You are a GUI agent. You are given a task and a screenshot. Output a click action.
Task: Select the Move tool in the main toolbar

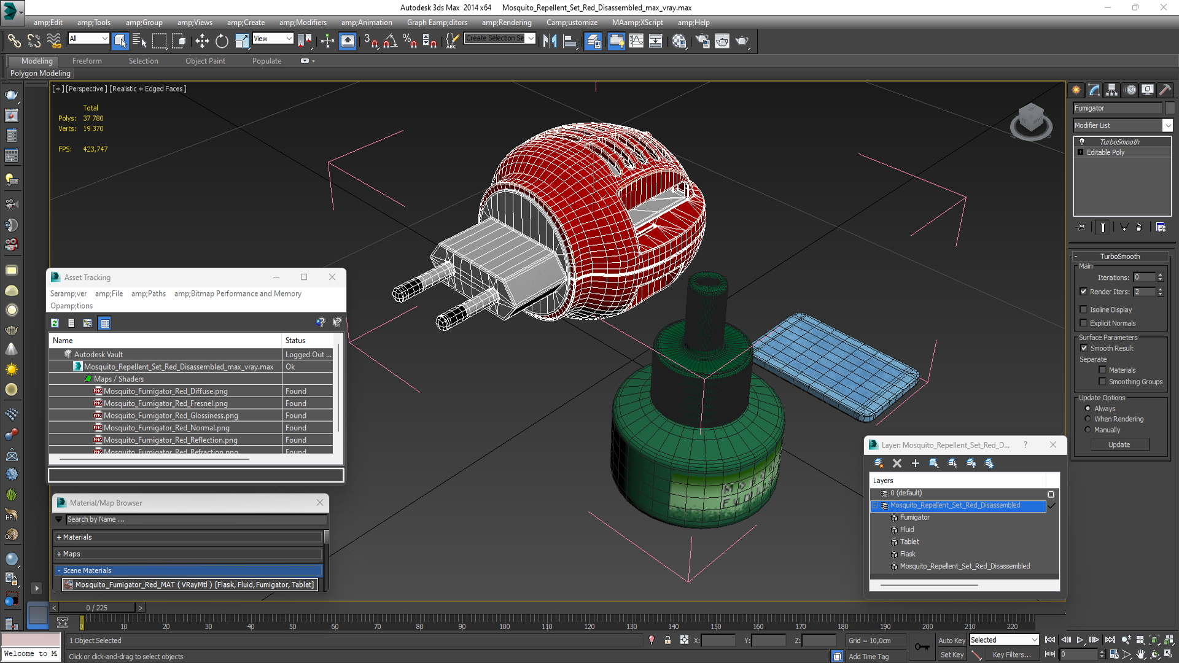pyautogui.click(x=202, y=41)
